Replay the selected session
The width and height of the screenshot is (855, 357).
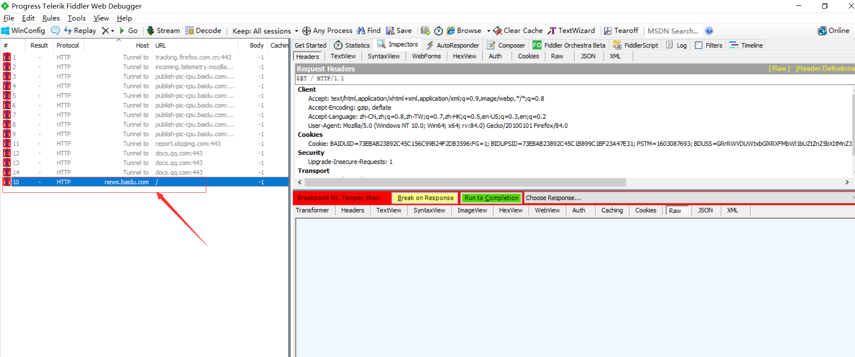(80, 31)
